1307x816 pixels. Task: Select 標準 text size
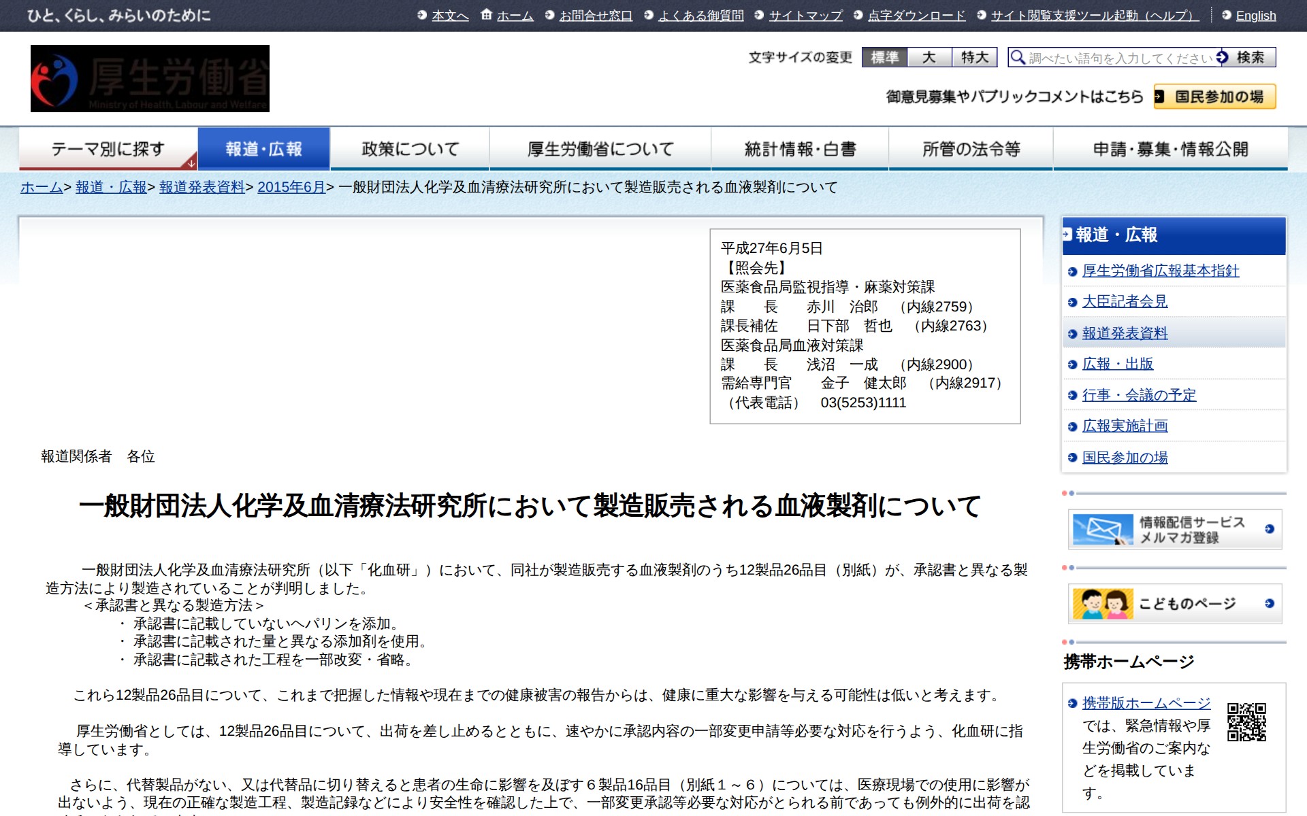884,57
